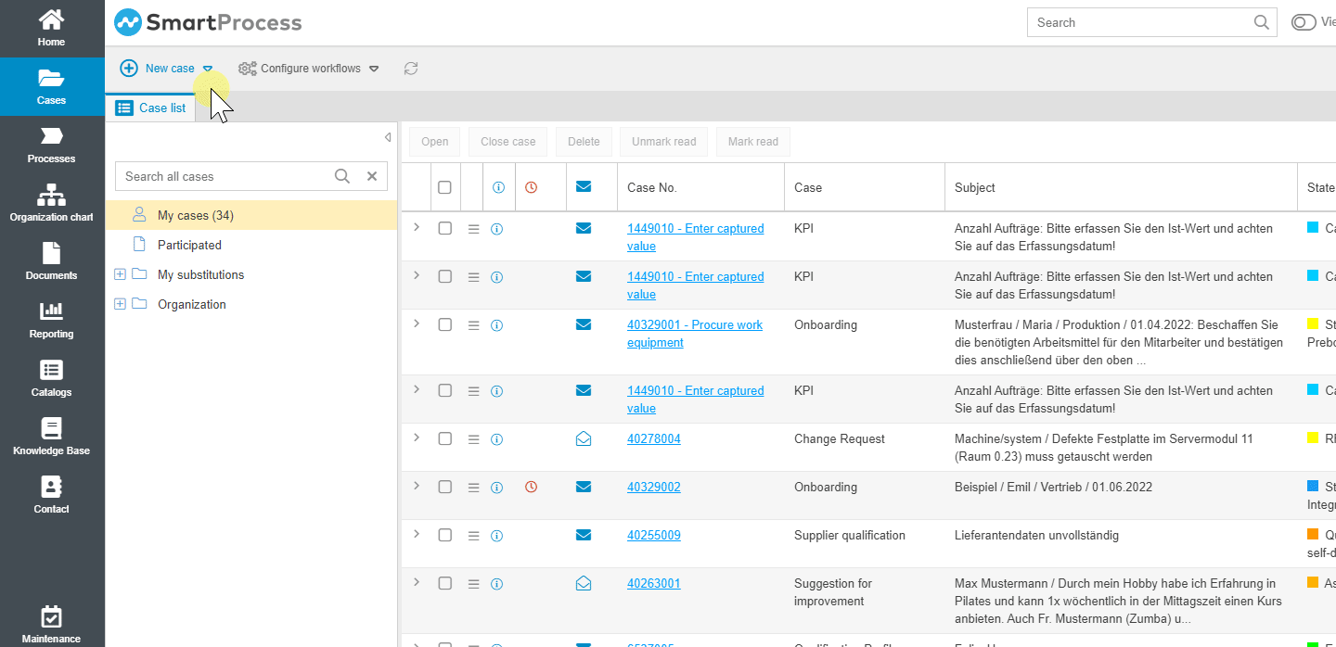The width and height of the screenshot is (1336, 647).
Task: Go to Reporting in the sidebar
Action: click(x=51, y=319)
